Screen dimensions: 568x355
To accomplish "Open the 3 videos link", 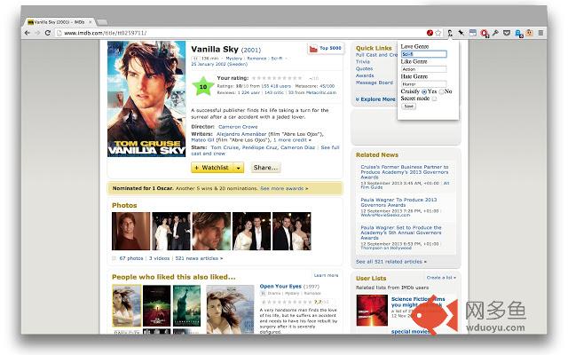I will (160, 258).
